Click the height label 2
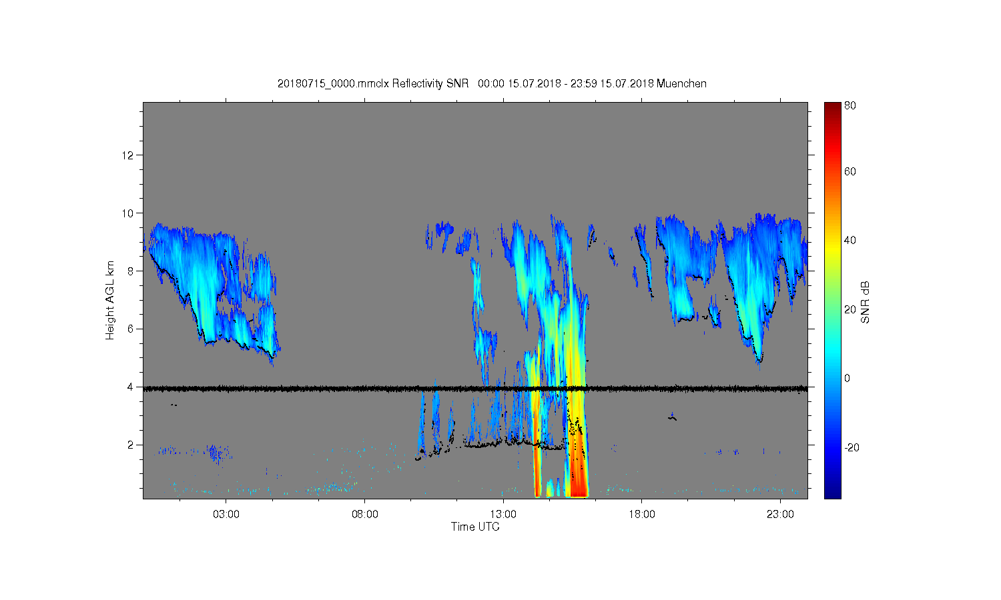Viewport: 1001px width, 600px height. (131, 445)
